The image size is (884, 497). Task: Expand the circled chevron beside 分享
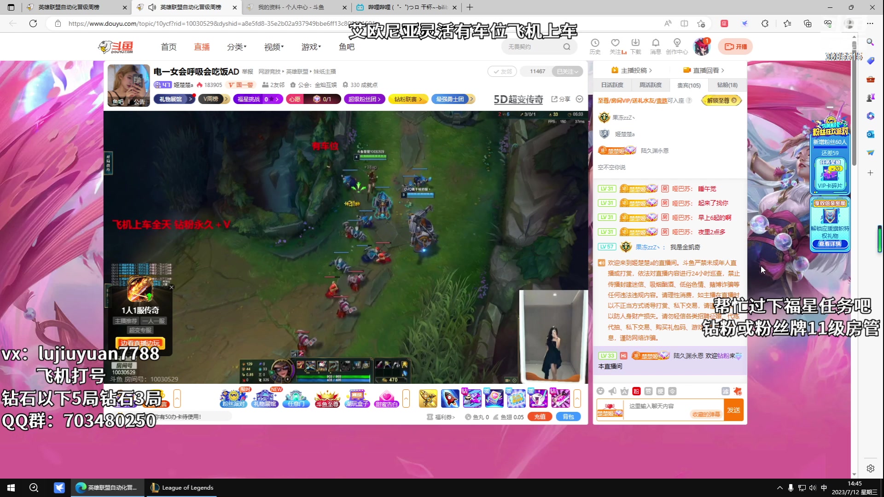580,99
